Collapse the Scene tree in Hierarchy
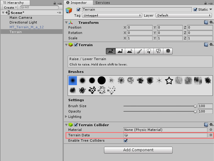 (x=3, y=13)
